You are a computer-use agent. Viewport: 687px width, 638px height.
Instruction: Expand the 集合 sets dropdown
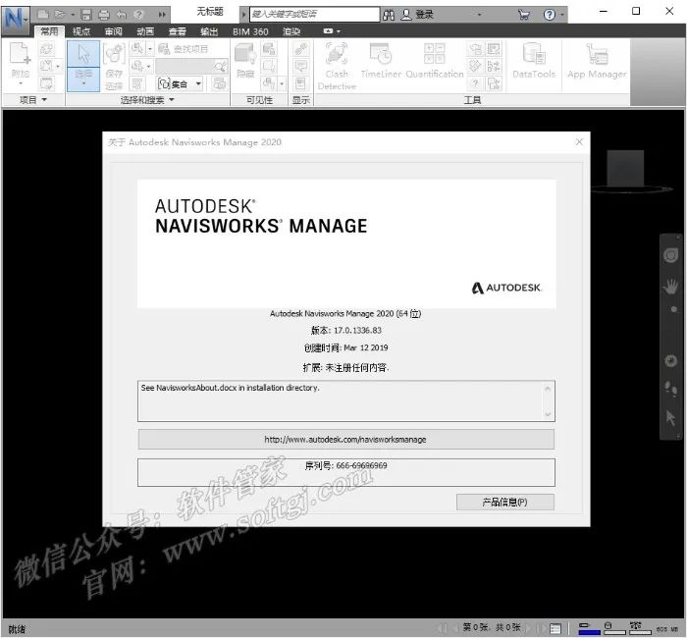coord(197,83)
